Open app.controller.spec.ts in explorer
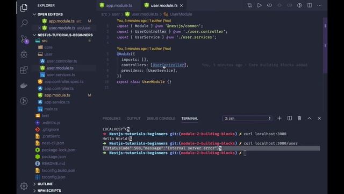The image size is (344, 194). 63,81
